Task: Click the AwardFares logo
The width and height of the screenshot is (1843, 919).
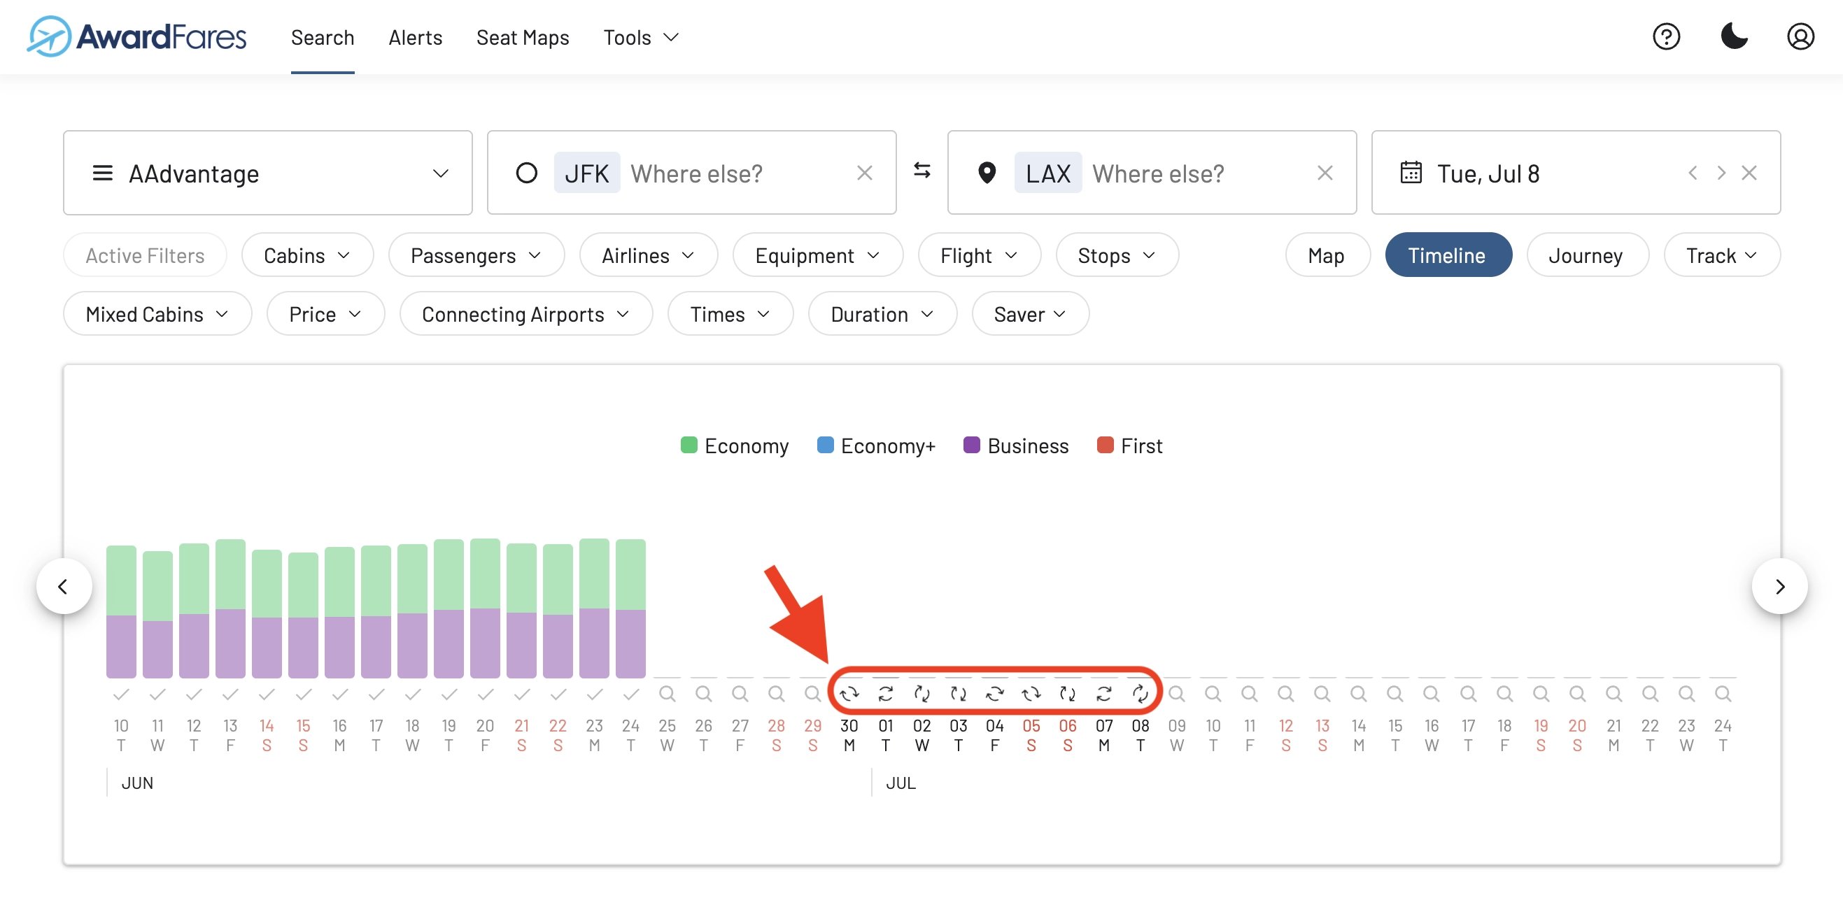Action: tap(136, 36)
